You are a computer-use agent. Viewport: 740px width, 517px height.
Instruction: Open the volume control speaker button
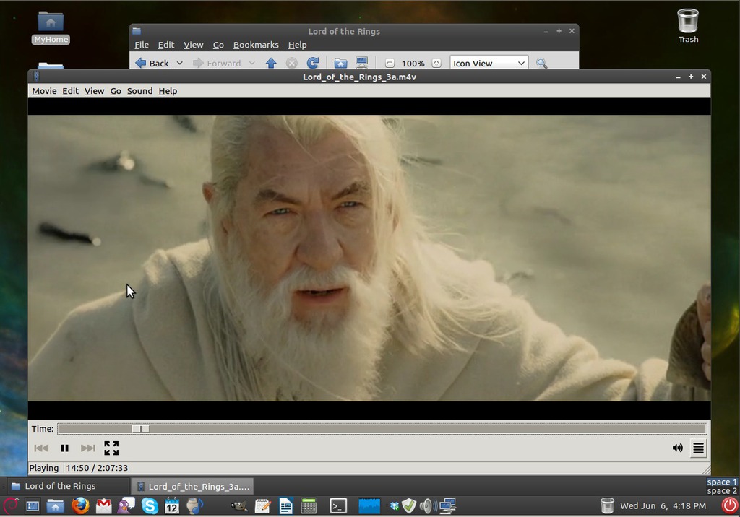(x=677, y=448)
